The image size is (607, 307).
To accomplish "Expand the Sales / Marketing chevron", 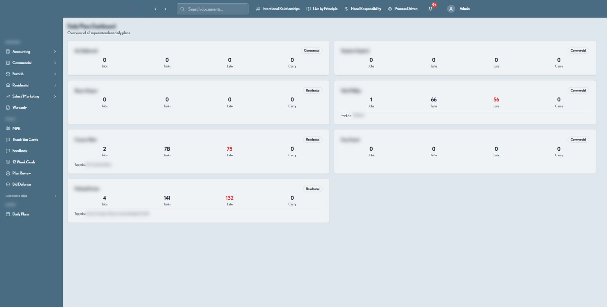I will [55, 97].
